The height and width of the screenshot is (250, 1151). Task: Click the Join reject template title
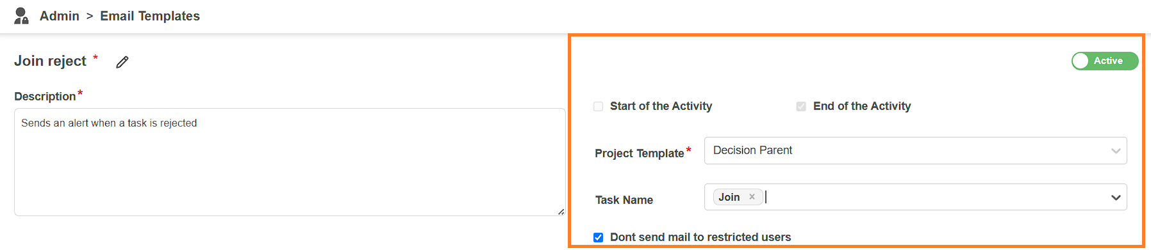50,61
